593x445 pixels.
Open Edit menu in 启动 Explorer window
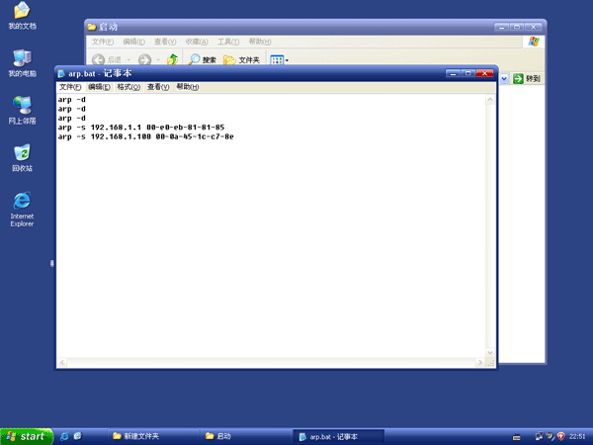(133, 42)
